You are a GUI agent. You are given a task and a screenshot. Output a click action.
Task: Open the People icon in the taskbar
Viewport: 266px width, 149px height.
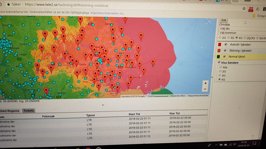point(209,145)
